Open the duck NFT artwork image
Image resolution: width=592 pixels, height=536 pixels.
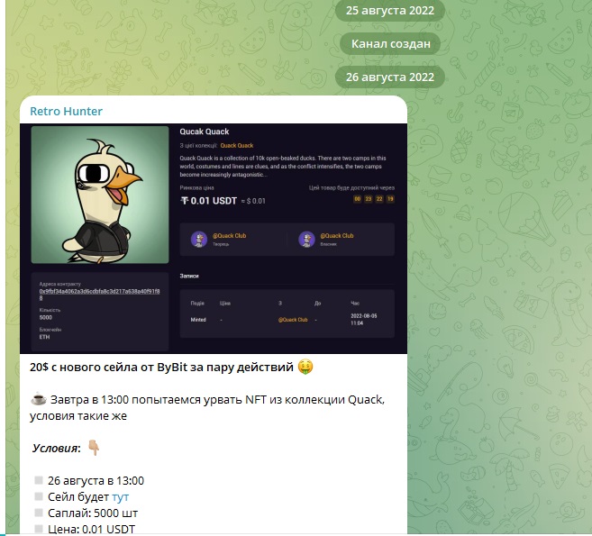pyautogui.click(x=100, y=195)
